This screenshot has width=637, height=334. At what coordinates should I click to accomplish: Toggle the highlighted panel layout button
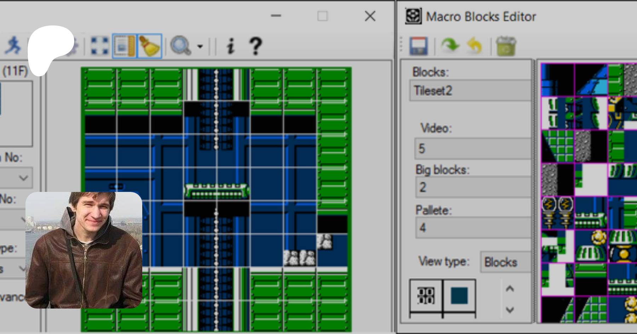point(124,46)
